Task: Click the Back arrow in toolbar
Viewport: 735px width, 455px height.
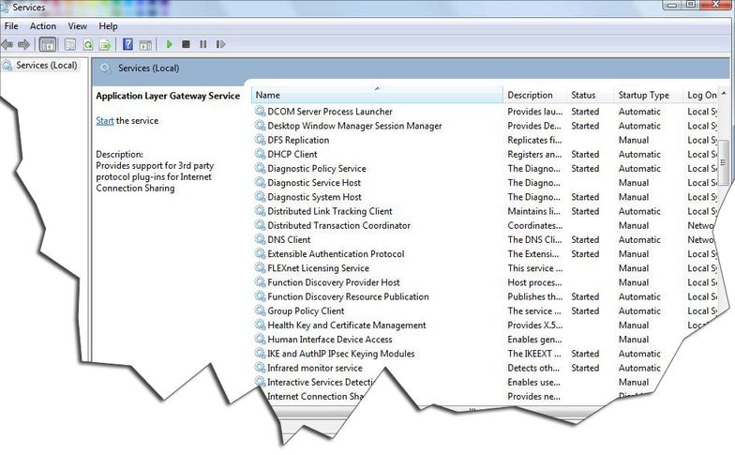Action: pyautogui.click(x=7, y=44)
